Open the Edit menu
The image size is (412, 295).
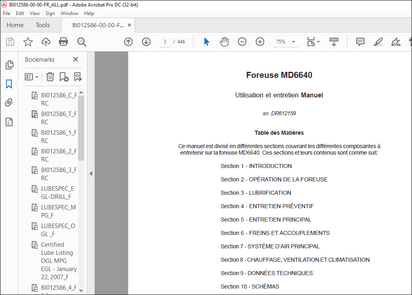click(20, 13)
